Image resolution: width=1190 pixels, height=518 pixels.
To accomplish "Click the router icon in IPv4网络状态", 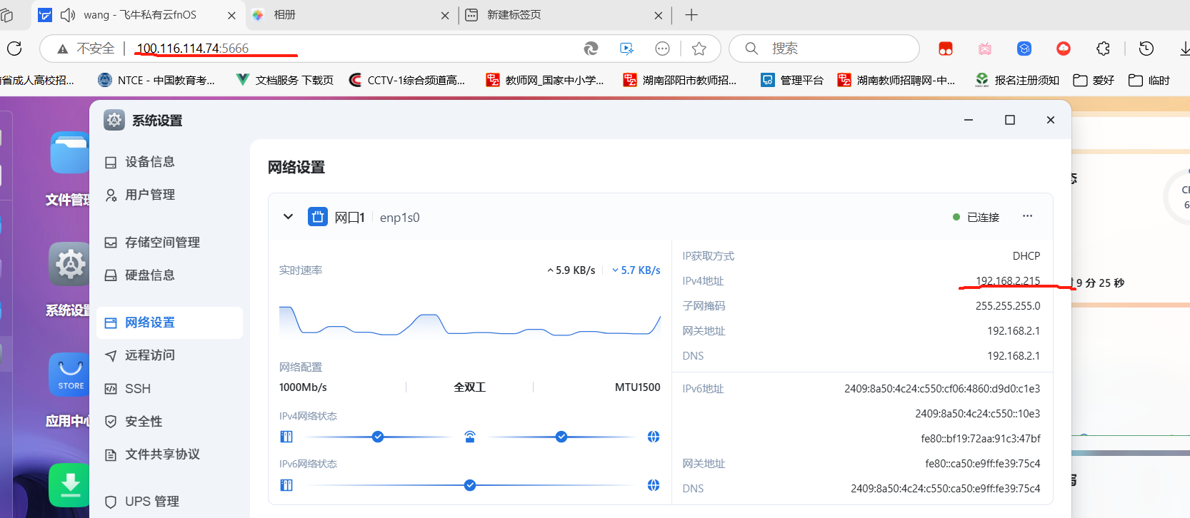I will tap(470, 437).
